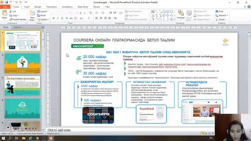Close the Slides/Outline pane
The width and height of the screenshot is (251, 141).
43,27
